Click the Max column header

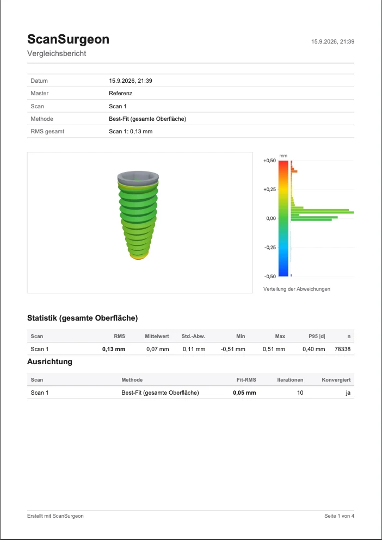pyautogui.click(x=280, y=336)
